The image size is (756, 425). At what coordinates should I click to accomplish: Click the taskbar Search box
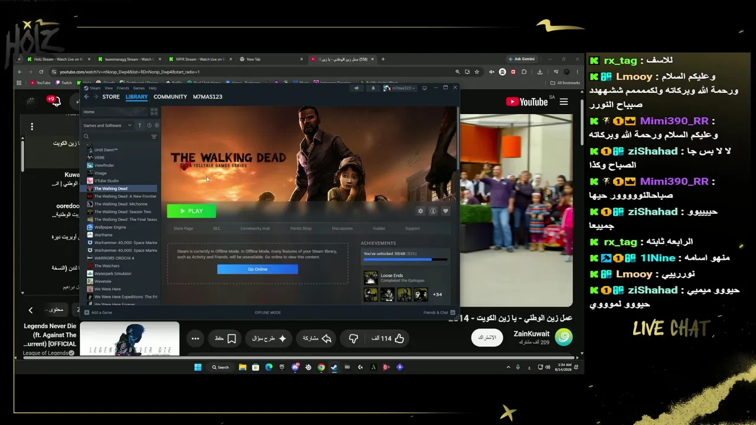[x=221, y=367]
